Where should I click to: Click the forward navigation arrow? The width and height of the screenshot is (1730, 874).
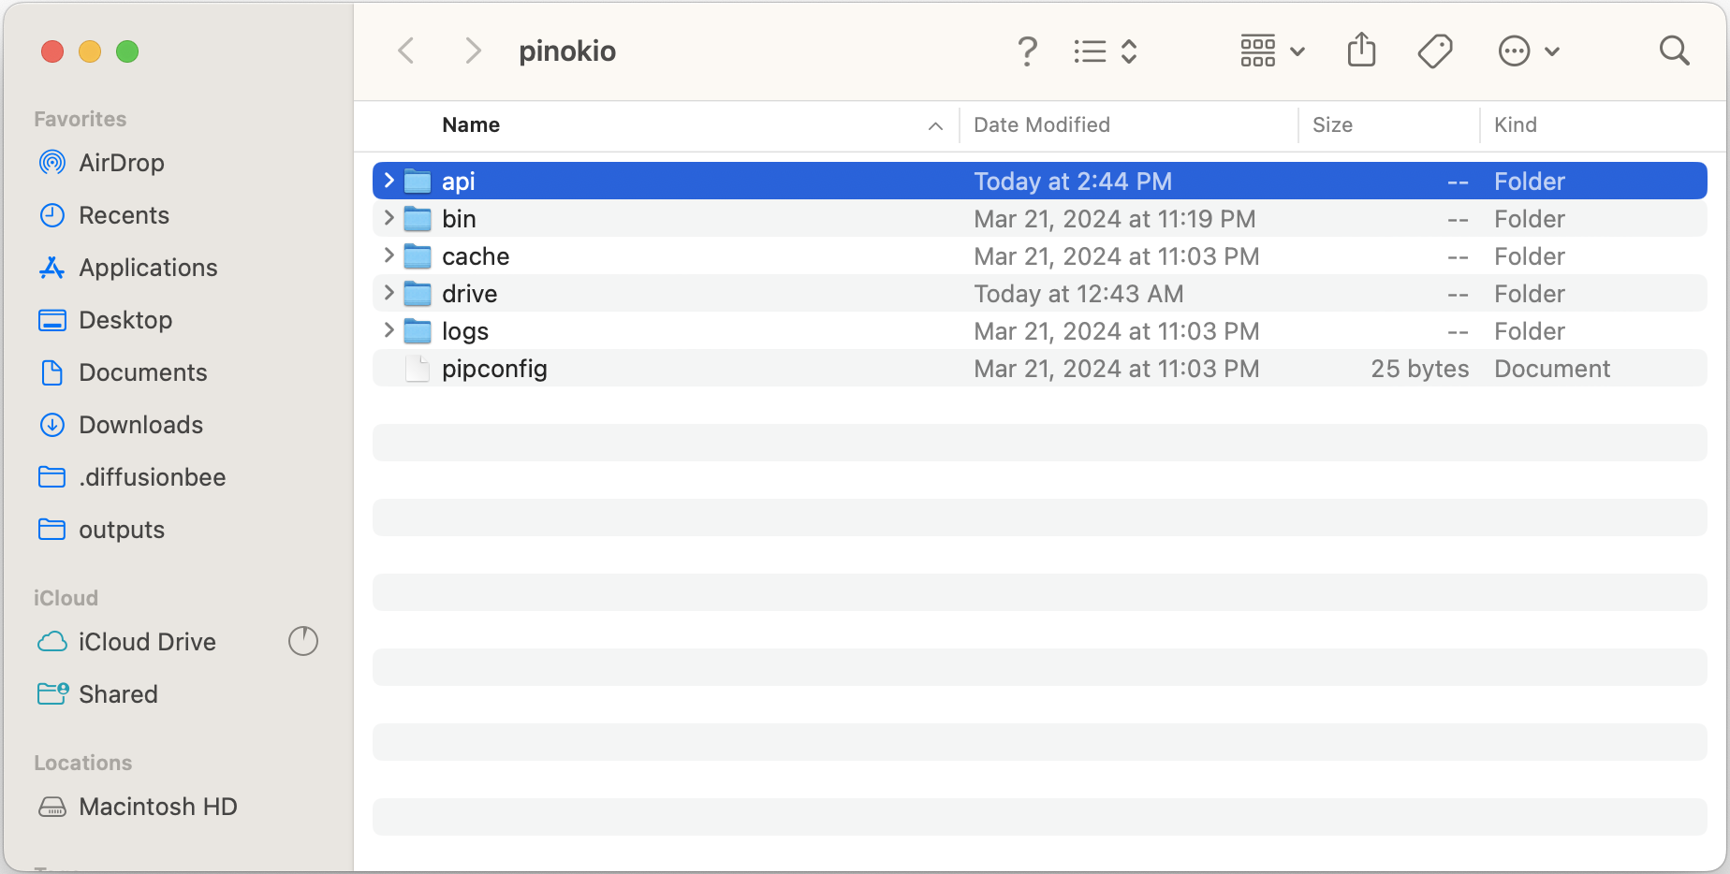coord(473,51)
